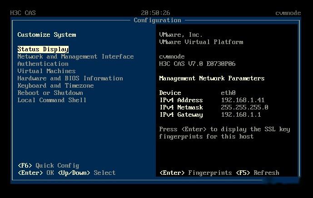The width and height of the screenshot is (313, 198).
Task: Click the eth0 device name
Action: [x=228, y=93]
